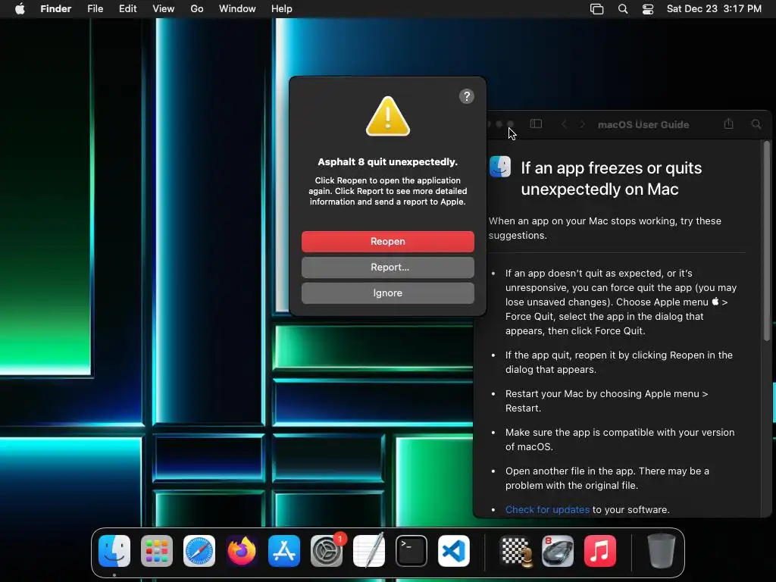776x582 pixels.
Task: Click the Reopen button in crash dialog
Action: [x=387, y=242]
